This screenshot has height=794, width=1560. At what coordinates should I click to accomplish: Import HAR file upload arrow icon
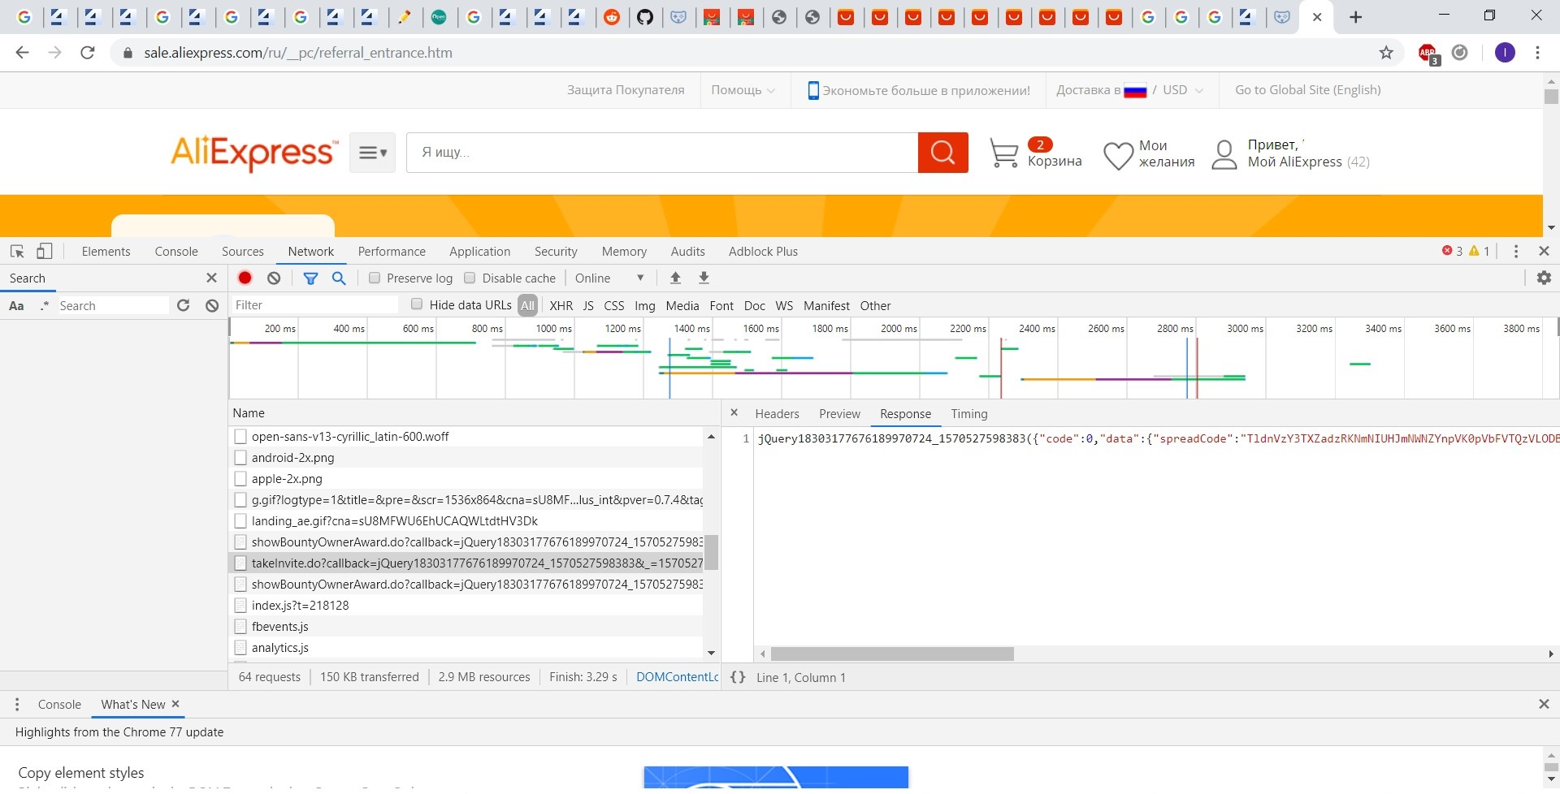675,278
